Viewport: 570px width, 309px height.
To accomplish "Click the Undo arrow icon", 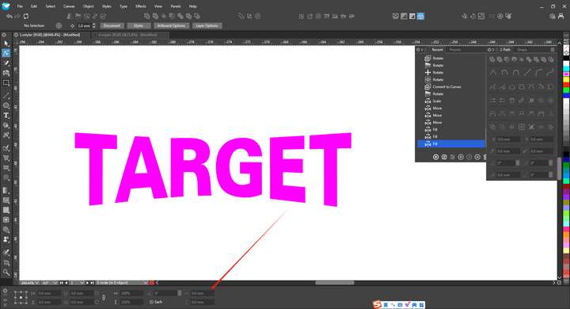I will point(9,16).
